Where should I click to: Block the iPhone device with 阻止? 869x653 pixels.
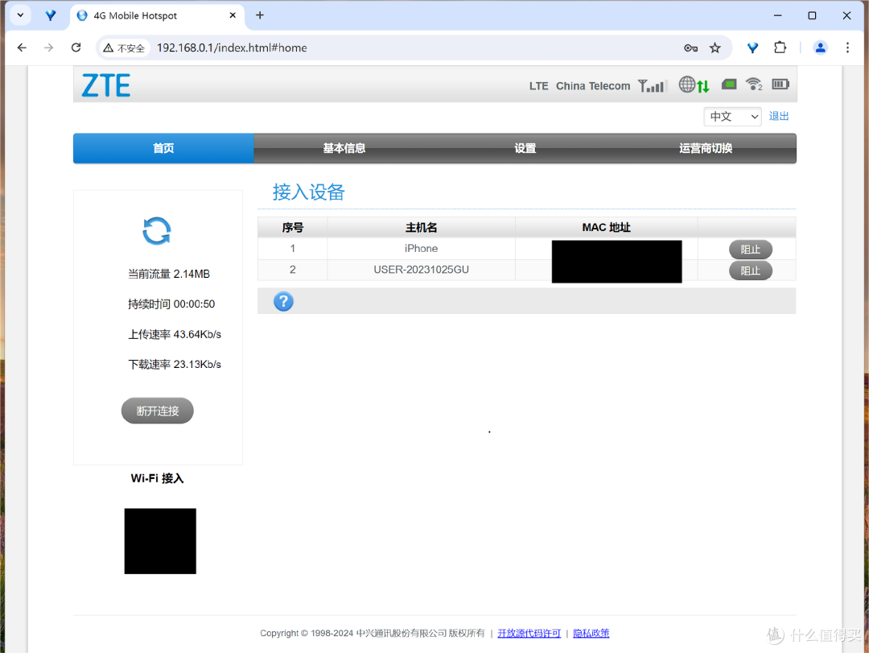tap(751, 249)
